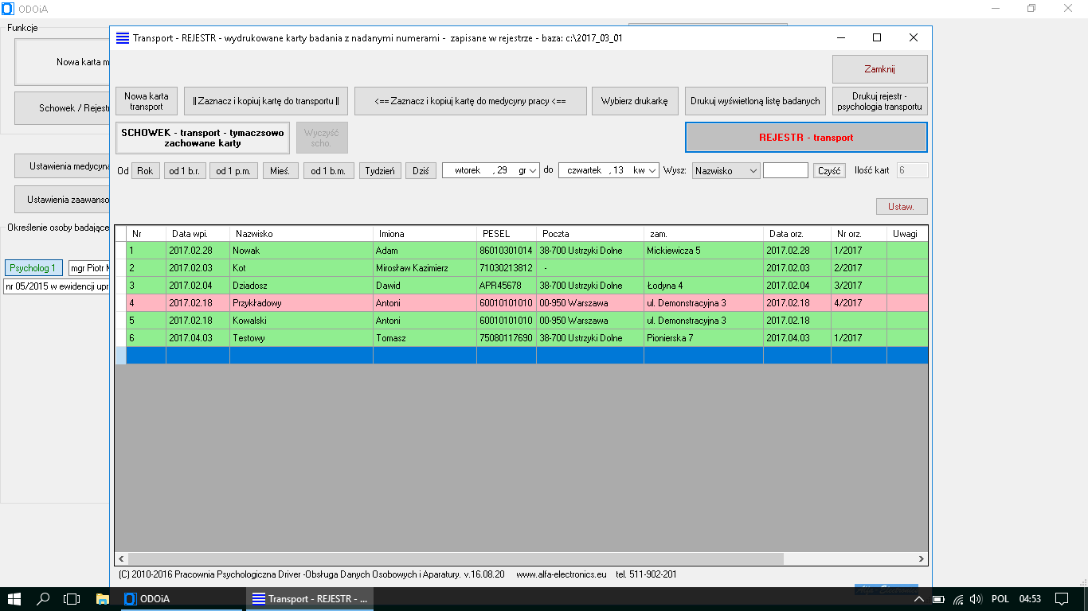The image size is (1088, 611).
Task: Switch to REJESTR - transport view
Action: coord(805,137)
